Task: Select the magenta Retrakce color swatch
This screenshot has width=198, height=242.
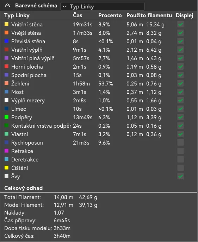Action: [x=6, y=151]
